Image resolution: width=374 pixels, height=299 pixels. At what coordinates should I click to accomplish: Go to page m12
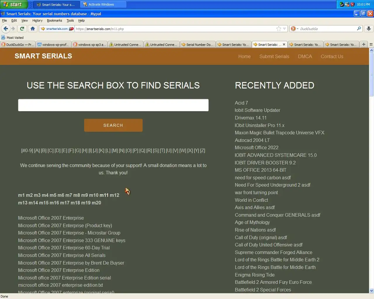(x=115, y=195)
